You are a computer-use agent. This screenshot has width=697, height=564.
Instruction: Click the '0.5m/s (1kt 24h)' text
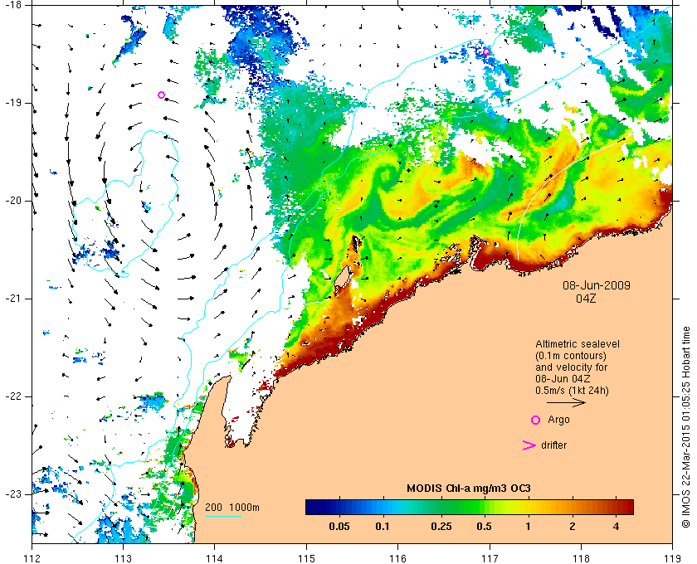point(572,391)
